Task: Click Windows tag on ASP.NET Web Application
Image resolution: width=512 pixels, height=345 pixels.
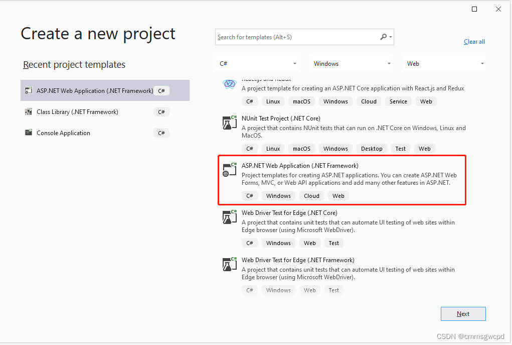Action: pos(278,196)
